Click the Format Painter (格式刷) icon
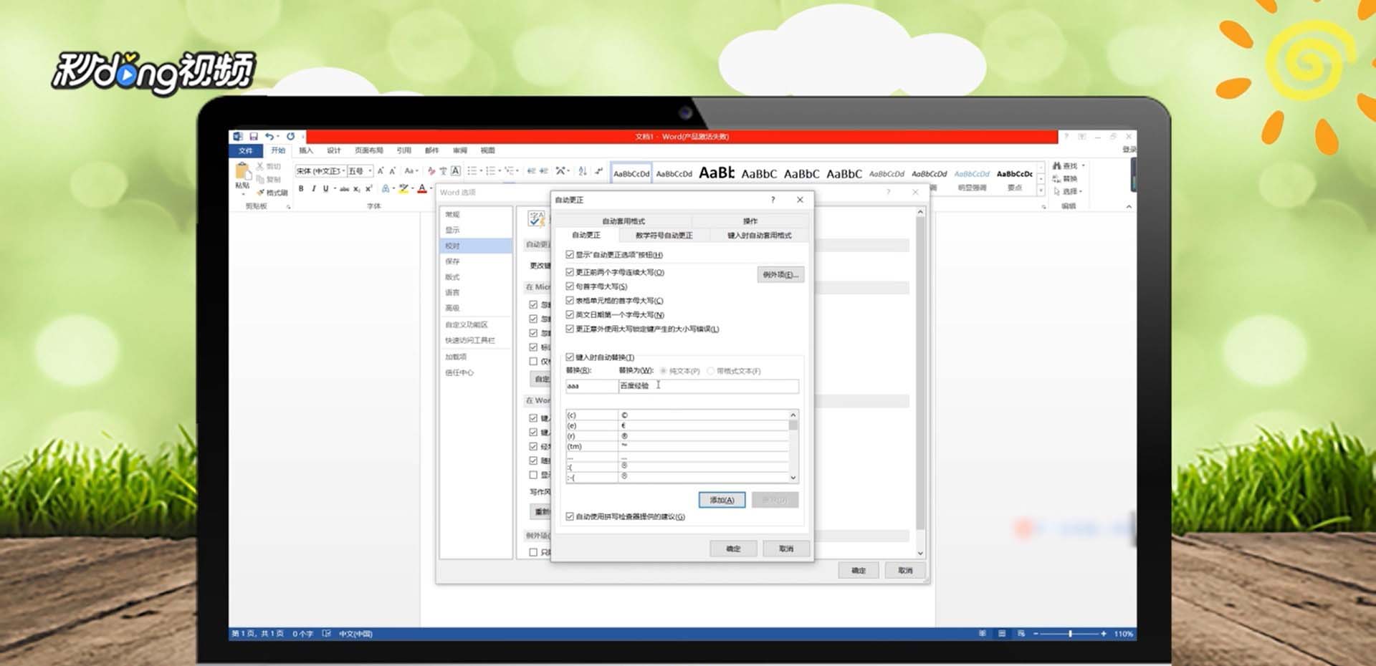Screen dimensions: 1376x666 [x=261, y=193]
